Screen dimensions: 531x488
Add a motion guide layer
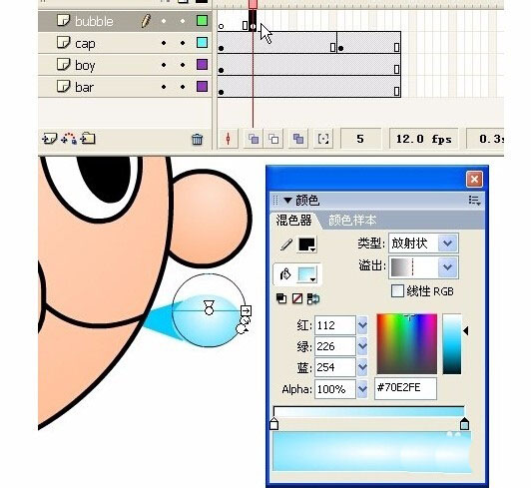[69, 139]
